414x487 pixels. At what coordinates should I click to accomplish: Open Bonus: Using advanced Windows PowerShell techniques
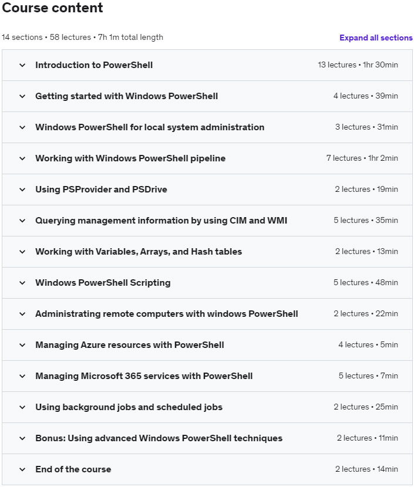click(x=159, y=438)
